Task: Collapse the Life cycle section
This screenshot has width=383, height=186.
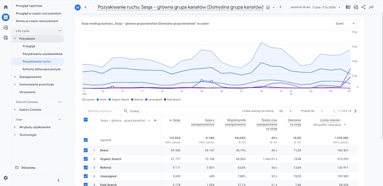Action: pyautogui.click(x=59, y=31)
